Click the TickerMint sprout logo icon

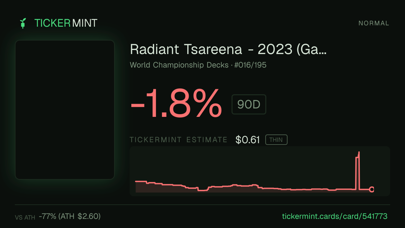click(x=23, y=23)
